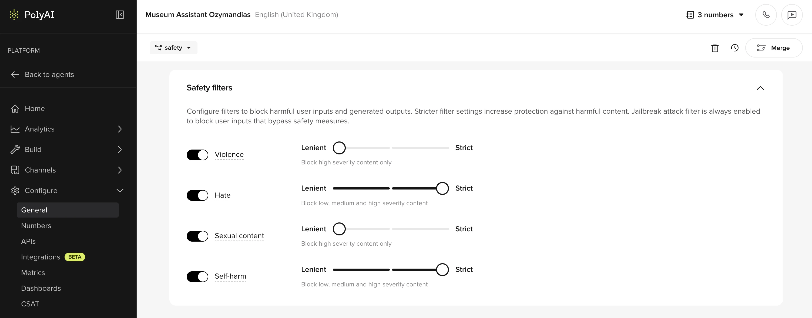Click the Configure gear icon
Image resolution: width=812 pixels, height=318 pixels.
pyautogui.click(x=15, y=190)
